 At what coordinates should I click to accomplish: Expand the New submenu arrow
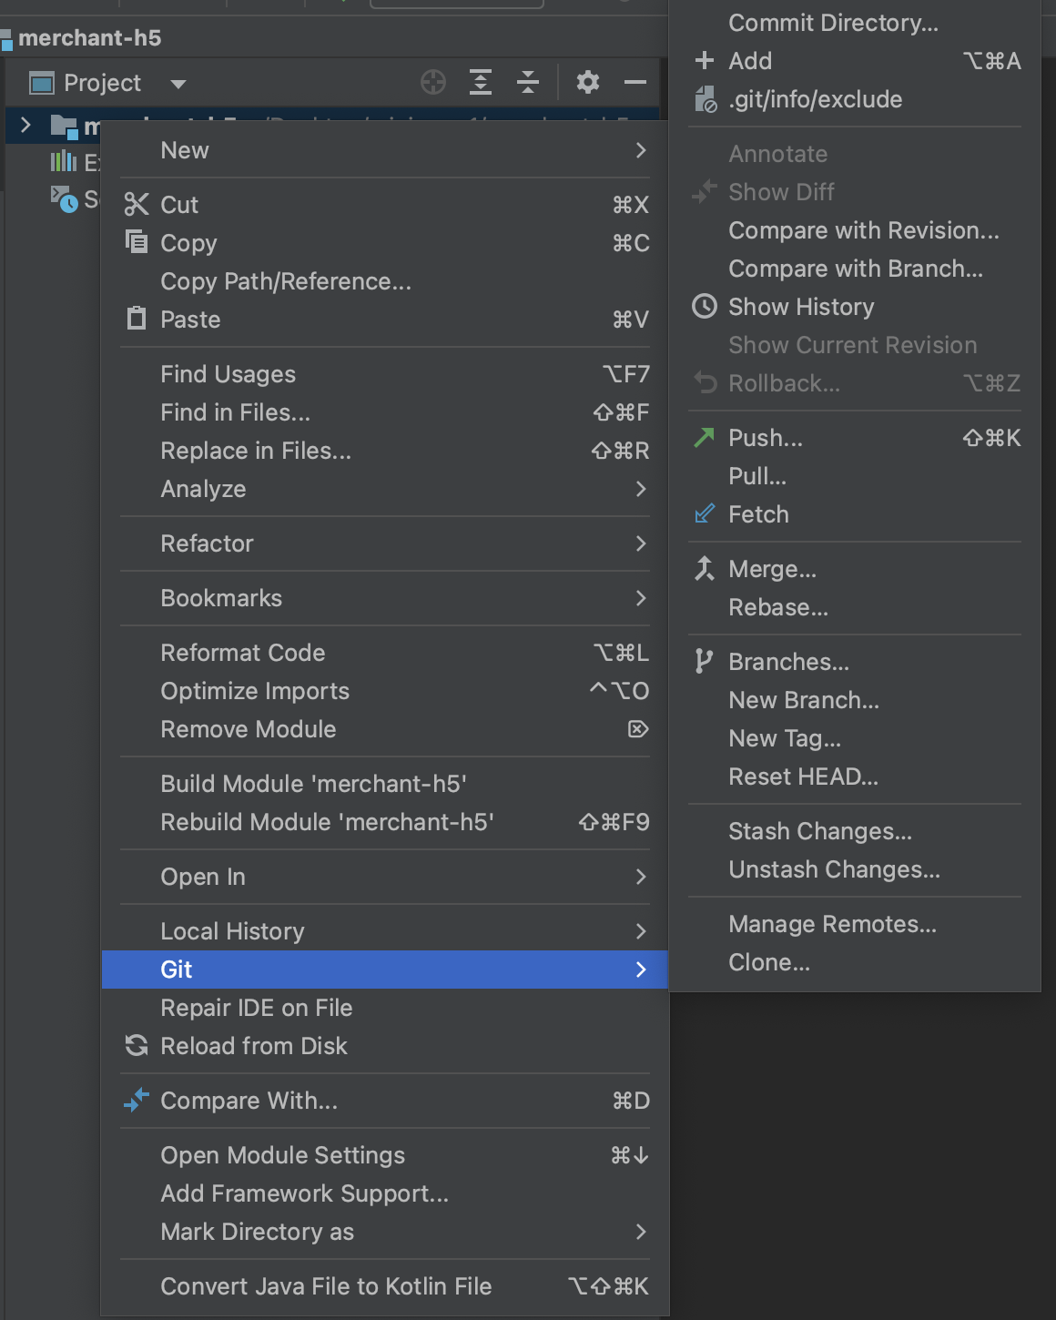pyautogui.click(x=641, y=150)
